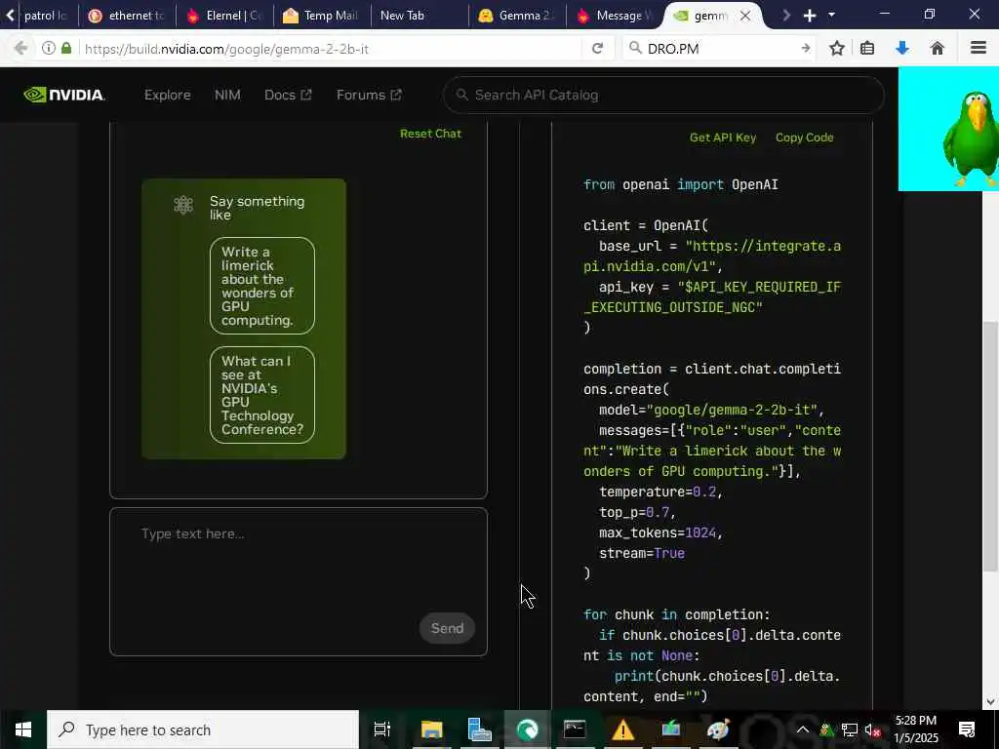
Task: Show hidden tray icons chevron
Action: point(803,729)
